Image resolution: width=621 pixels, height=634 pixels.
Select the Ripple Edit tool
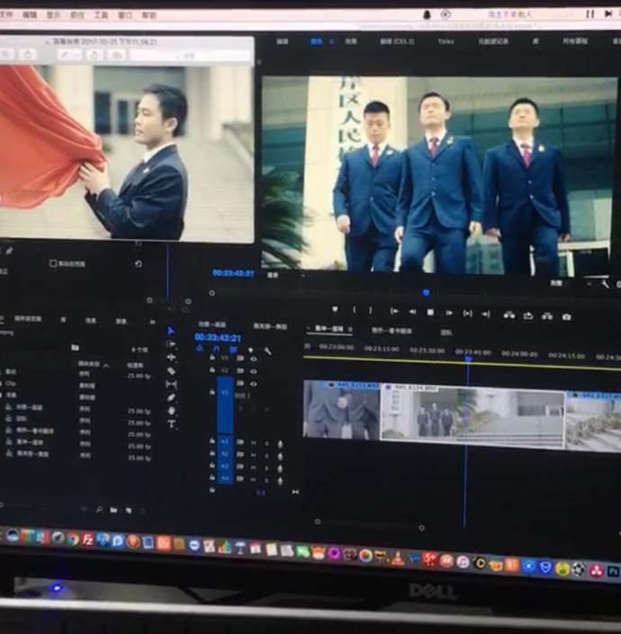coord(171,357)
